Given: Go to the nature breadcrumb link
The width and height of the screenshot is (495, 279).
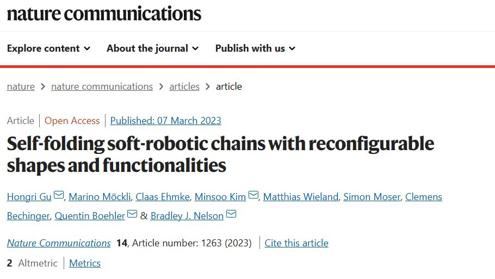Looking at the screenshot, I should point(21,86).
